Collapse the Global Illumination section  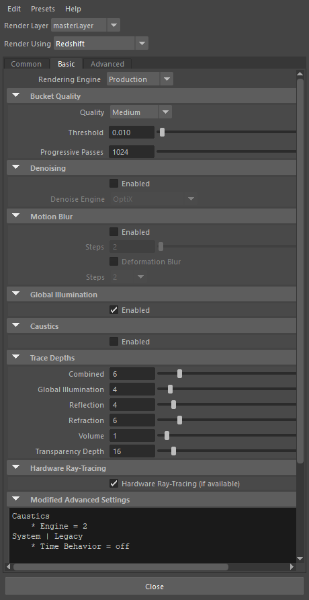(x=15, y=294)
